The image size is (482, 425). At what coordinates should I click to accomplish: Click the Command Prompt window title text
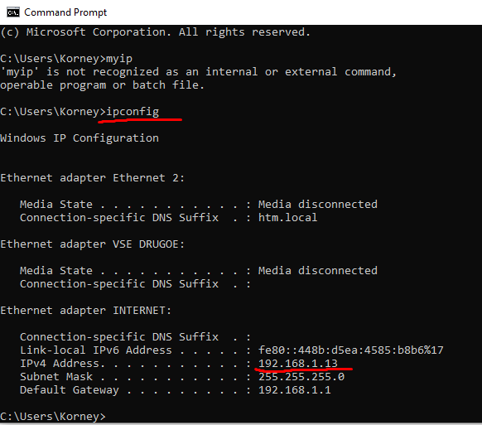(65, 12)
